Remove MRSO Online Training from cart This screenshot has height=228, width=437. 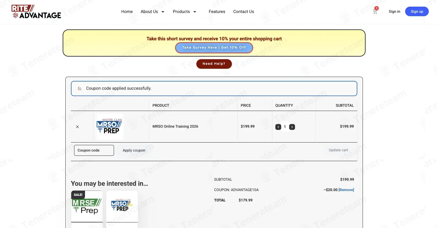pos(77,127)
